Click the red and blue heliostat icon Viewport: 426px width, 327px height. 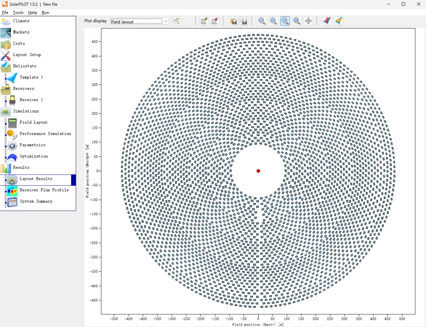[327, 21]
